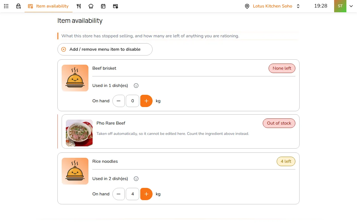The width and height of the screenshot is (357, 223).
Task: Click the Out of stock badge
Action: pos(279,123)
